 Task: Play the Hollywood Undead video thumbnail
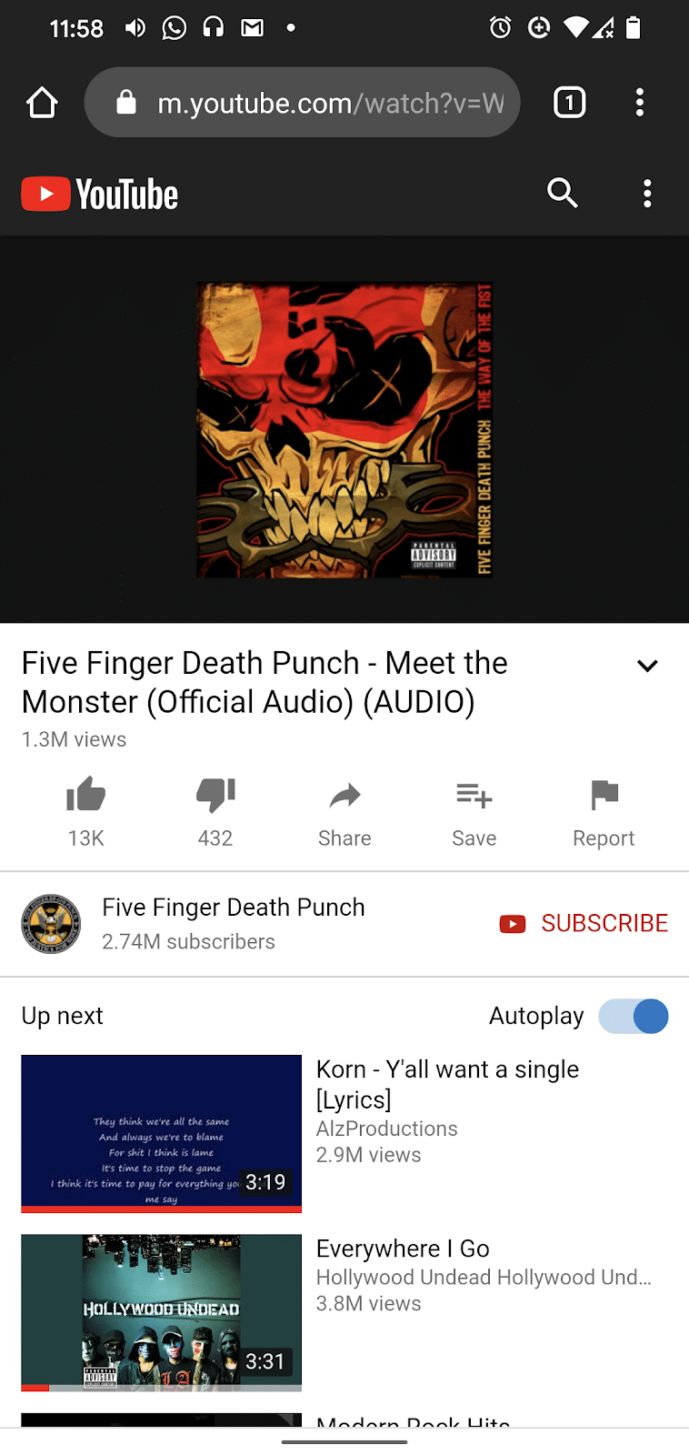click(x=161, y=1312)
